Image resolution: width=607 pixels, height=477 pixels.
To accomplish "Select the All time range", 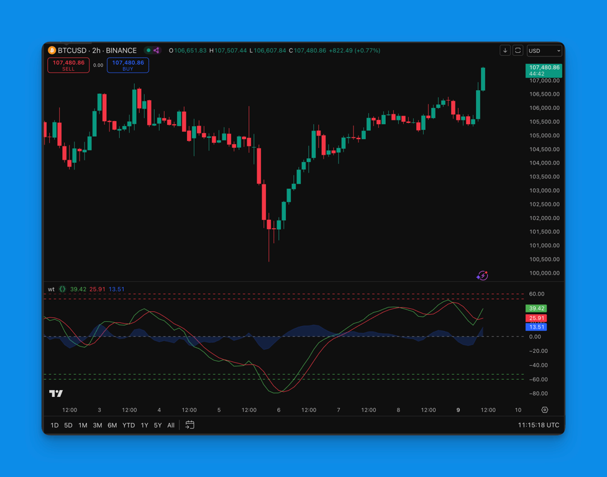I will tap(171, 425).
